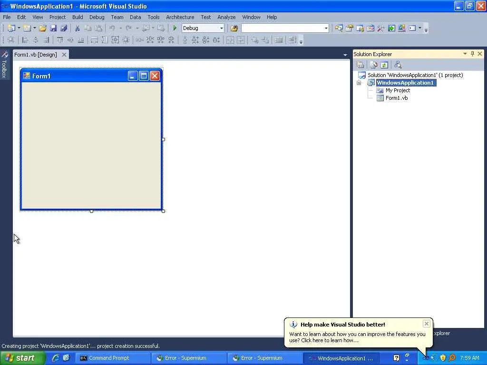Click the Align Bottoms layout icon
This screenshot has height=365, width=487.
81,40
